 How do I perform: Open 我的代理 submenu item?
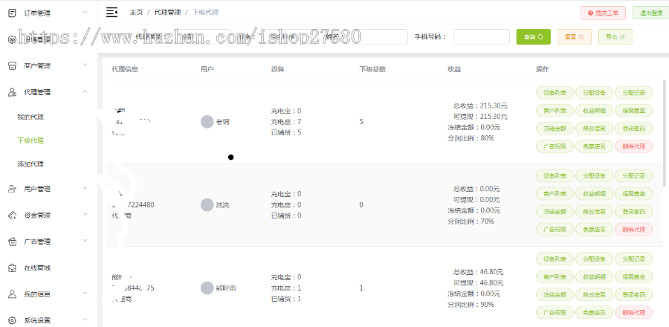[x=30, y=117]
